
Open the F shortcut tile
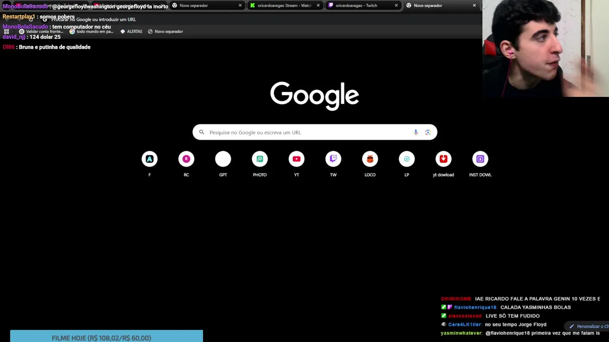[x=149, y=164]
